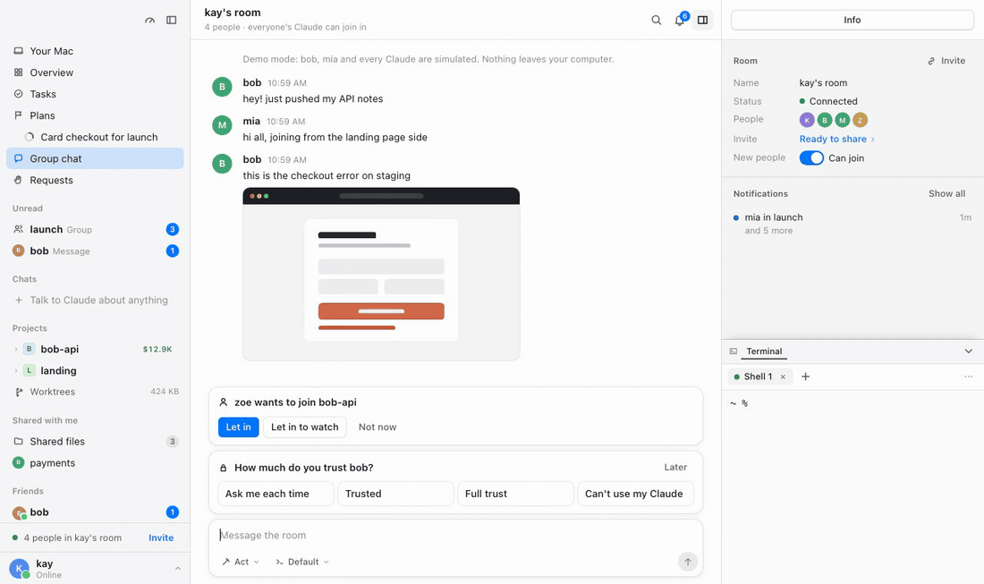Screen dimensions: 984x584
Task: Open the Act mode dropdown
Action: pos(241,562)
